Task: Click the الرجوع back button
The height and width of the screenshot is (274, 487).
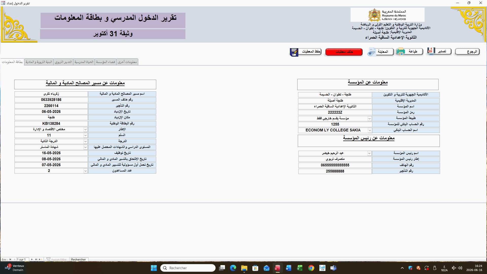Action: coord(467,52)
